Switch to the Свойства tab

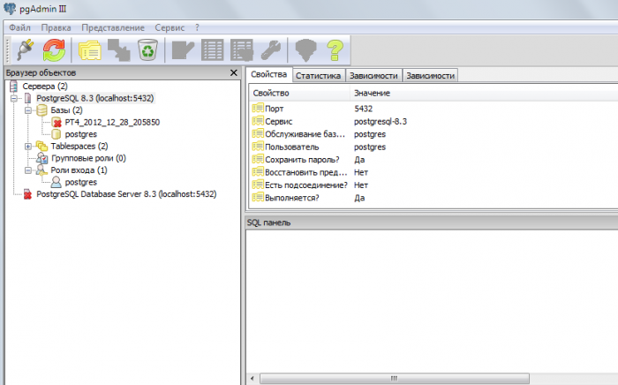268,74
